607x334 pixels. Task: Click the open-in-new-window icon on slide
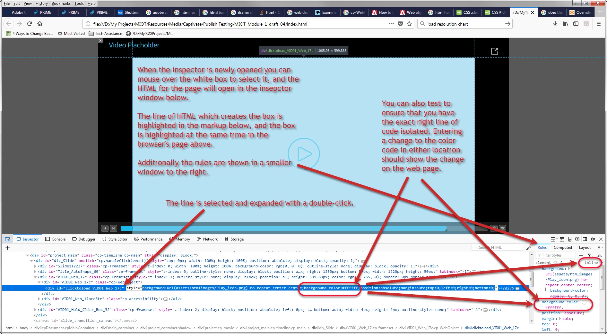(x=495, y=51)
